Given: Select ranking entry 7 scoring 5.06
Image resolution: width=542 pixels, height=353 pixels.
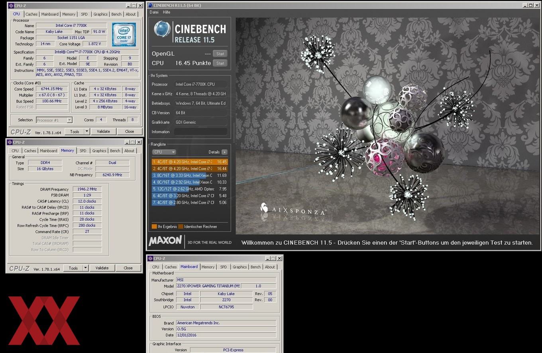Looking at the screenshot, I should [189, 203].
